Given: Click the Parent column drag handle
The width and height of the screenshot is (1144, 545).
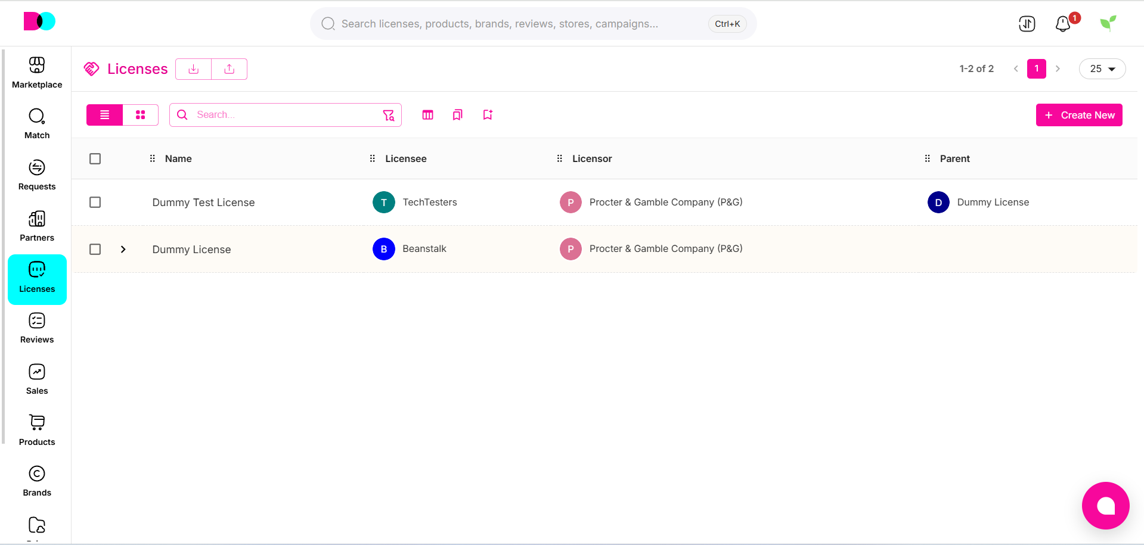Looking at the screenshot, I should click(x=928, y=158).
